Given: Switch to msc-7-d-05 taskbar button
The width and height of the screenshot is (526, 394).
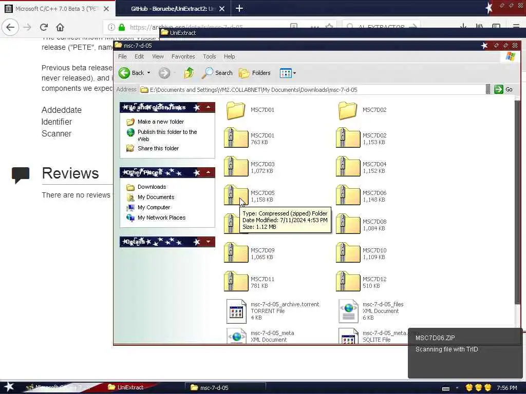Looking at the screenshot, I should click(x=225, y=388).
